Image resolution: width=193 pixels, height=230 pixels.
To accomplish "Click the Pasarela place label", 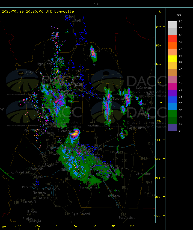I will [x=34, y=221].
